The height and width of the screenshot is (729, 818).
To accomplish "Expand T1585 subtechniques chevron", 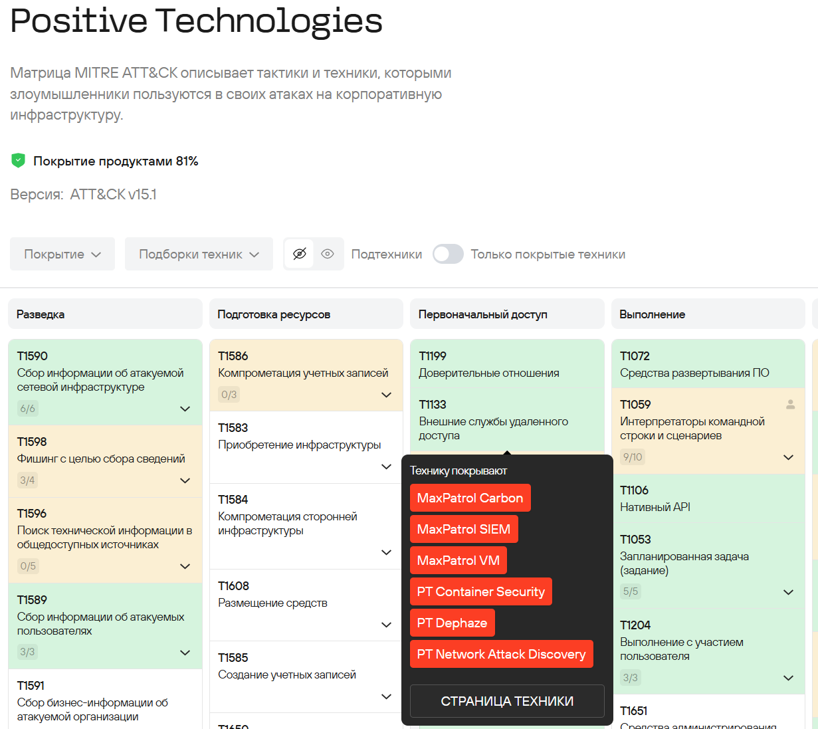I will point(386,696).
